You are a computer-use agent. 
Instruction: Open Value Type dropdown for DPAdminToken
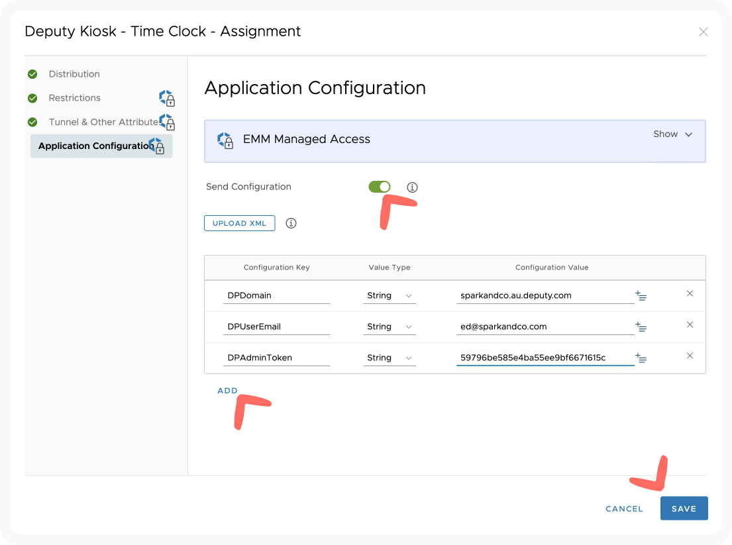tap(390, 358)
